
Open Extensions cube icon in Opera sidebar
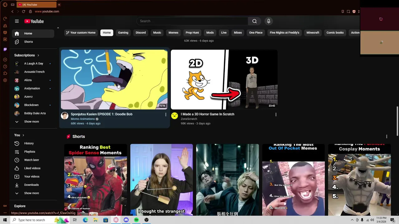coord(5,73)
